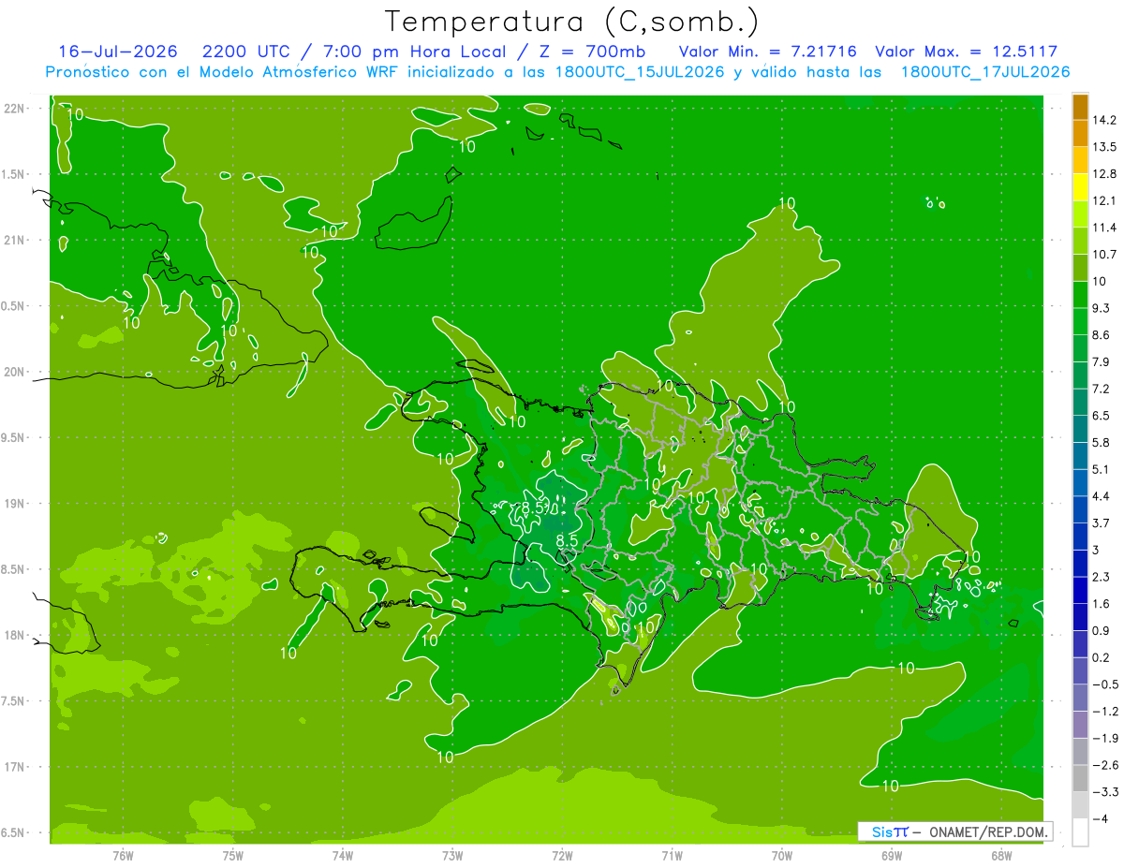Click the '72W' longitude axis label

click(x=562, y=855)
